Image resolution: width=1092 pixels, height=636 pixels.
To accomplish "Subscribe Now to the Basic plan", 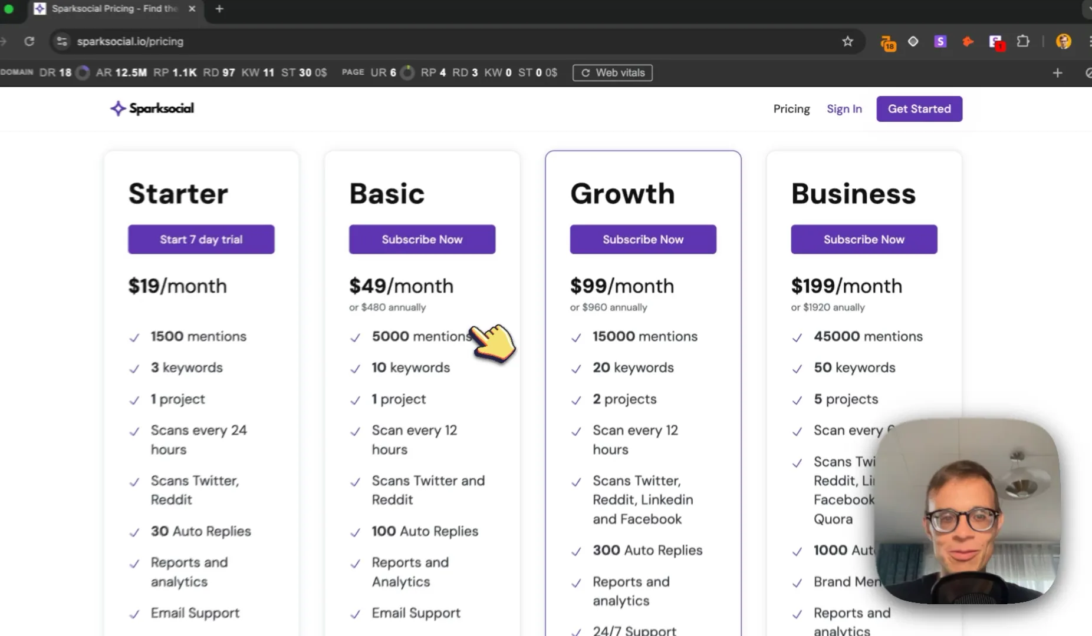I will (422, 239).
